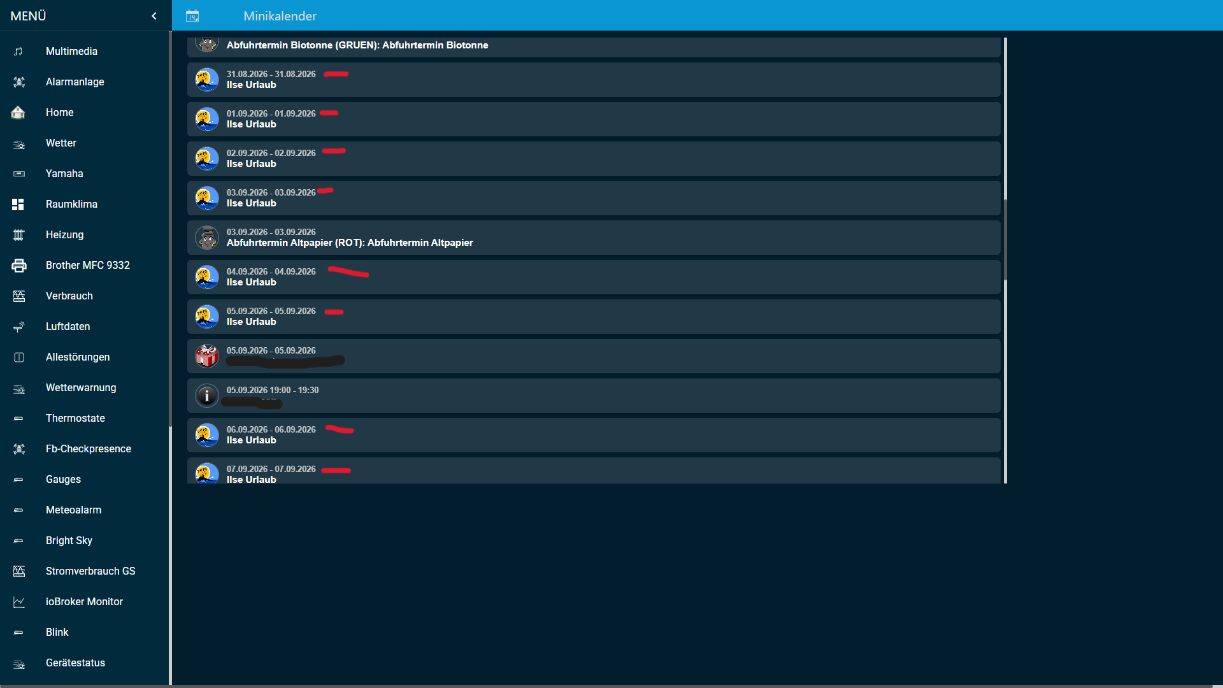Click the beach icon of 01.09.2026 Ilse Urlaub
The height and width of the screenshot is (688, 1223).
point(207,119)
